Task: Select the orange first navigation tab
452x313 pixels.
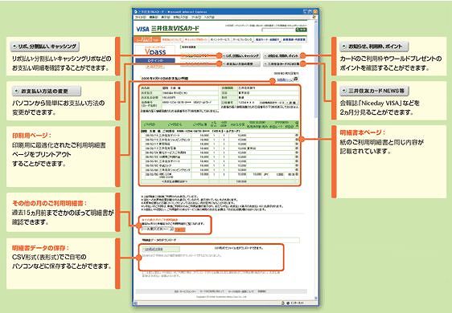Action: click(147, 39)
